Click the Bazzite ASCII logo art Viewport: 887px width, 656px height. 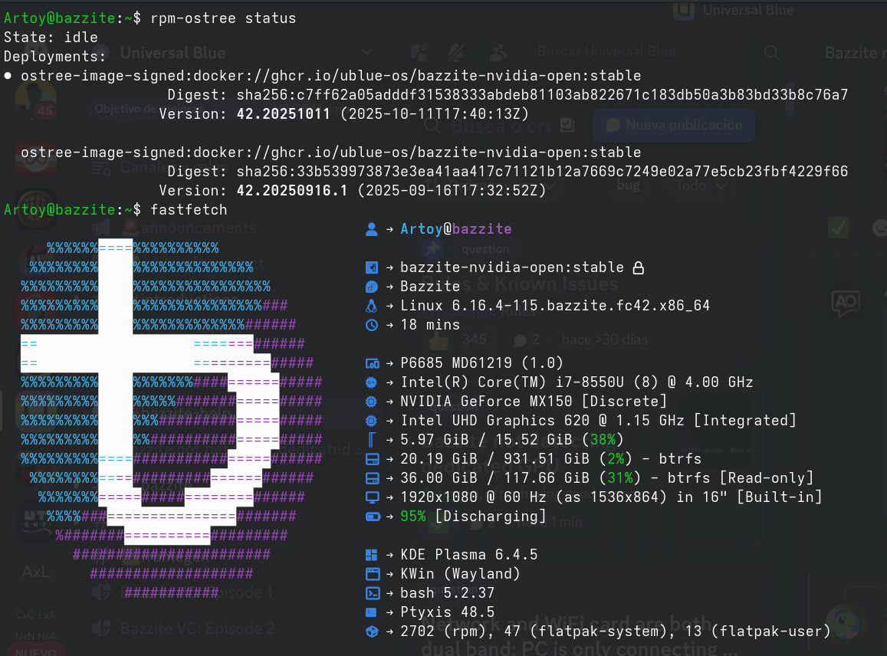pyautogui.click(x=172, y=420)
